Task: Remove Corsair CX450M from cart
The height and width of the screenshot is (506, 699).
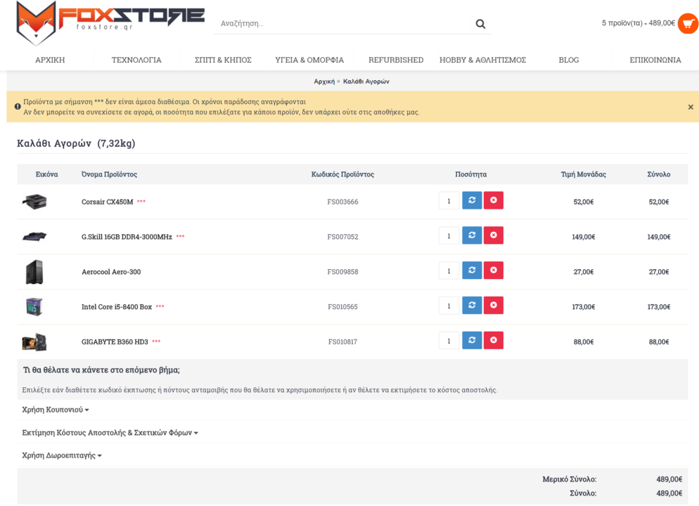Action: pyautogui.click(x=494, y=200)
